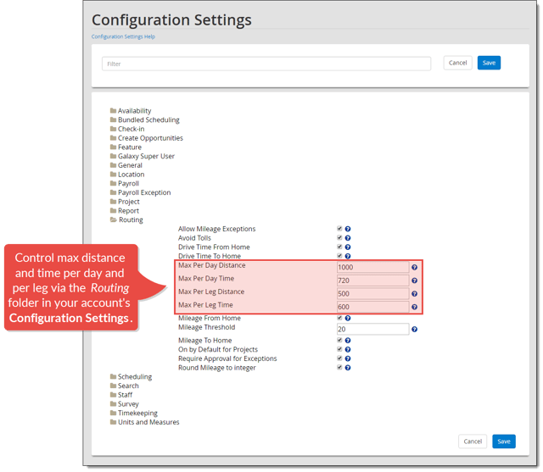Click the Max Per Leg Time field
543x472 pixels.
(372, 307)
